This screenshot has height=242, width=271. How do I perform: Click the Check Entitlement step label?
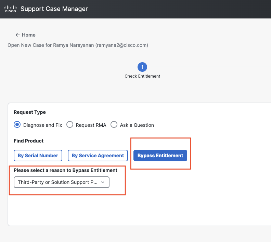pyautogui.click(x=142, y=76)
